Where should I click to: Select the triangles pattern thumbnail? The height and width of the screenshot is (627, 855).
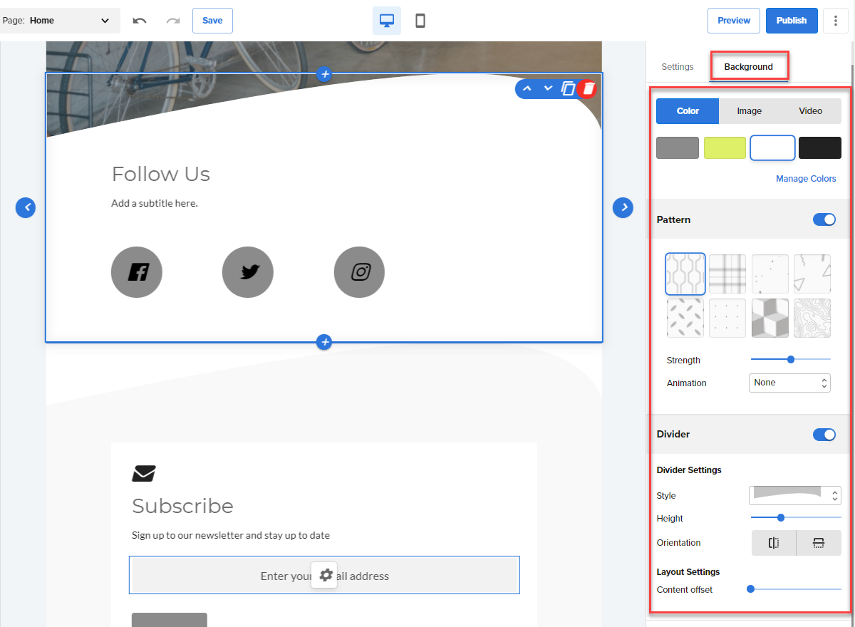[x=812, y=274]
